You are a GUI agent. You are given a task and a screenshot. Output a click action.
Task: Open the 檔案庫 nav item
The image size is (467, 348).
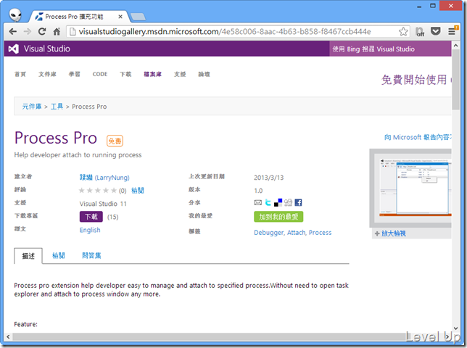[x=153, y=74]
